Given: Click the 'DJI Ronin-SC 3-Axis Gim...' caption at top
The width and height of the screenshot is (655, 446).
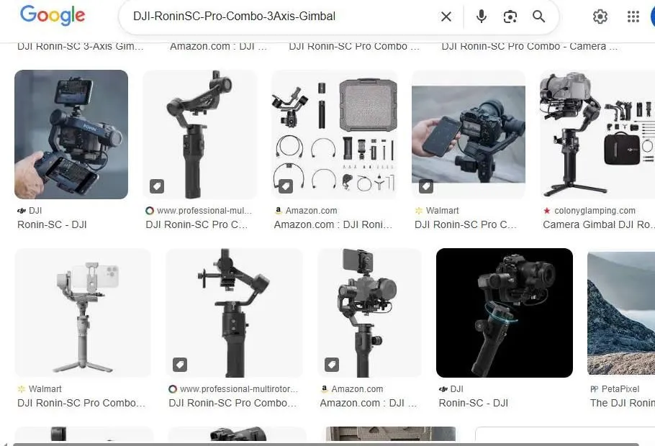Looking at the screenshot, I should coord(80,46).
